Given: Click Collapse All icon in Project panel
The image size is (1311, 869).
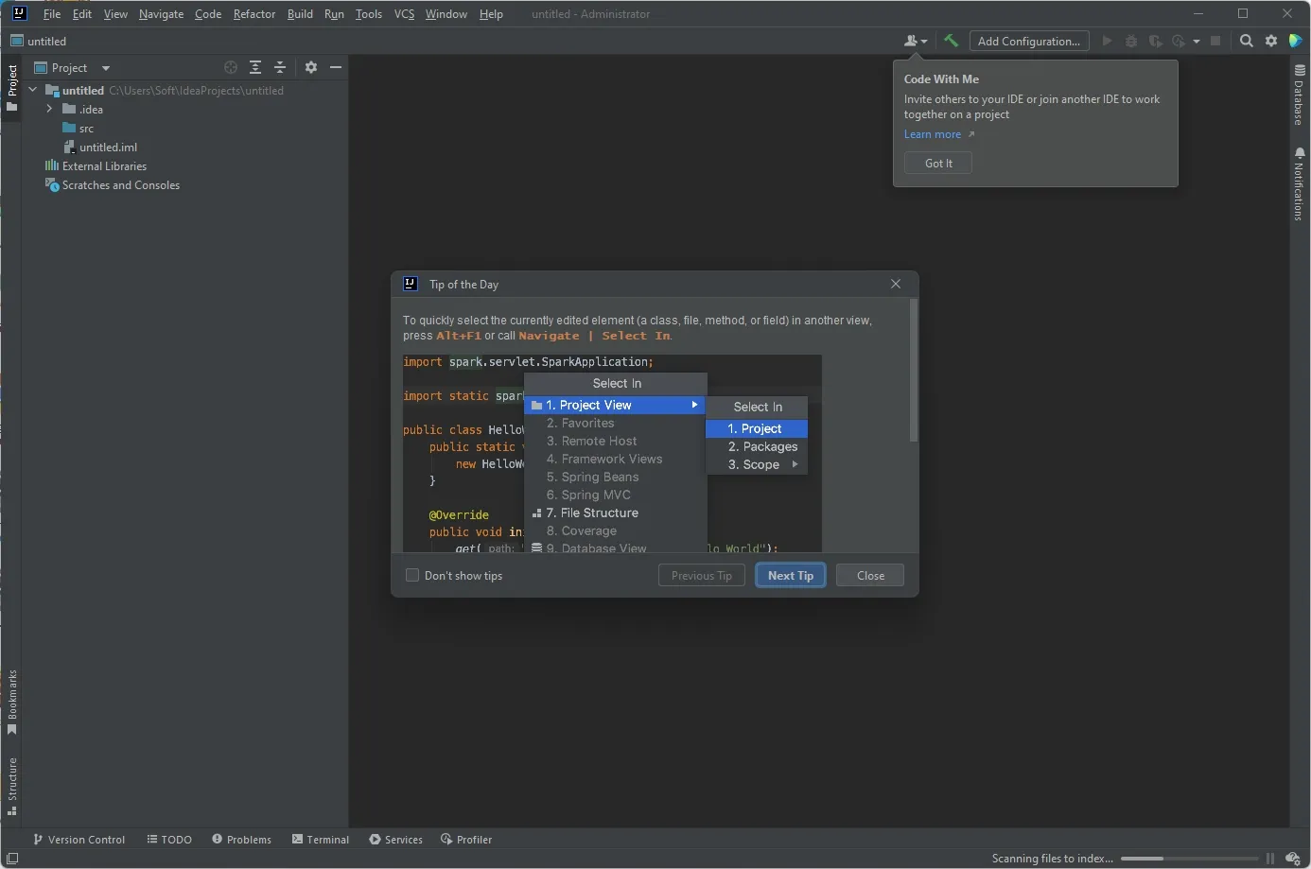Looking at the screenshot, I should coord(280,67).
